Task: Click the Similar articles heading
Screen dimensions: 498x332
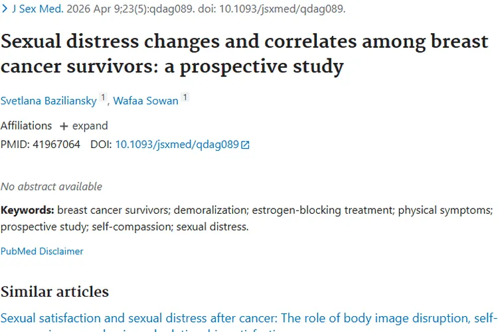Action: pos(54,291)
